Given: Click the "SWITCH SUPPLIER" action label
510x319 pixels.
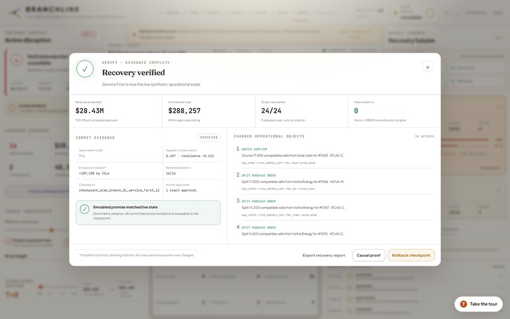Looking at the screenshot, I should pyautogui.click(x=254, y=149).
